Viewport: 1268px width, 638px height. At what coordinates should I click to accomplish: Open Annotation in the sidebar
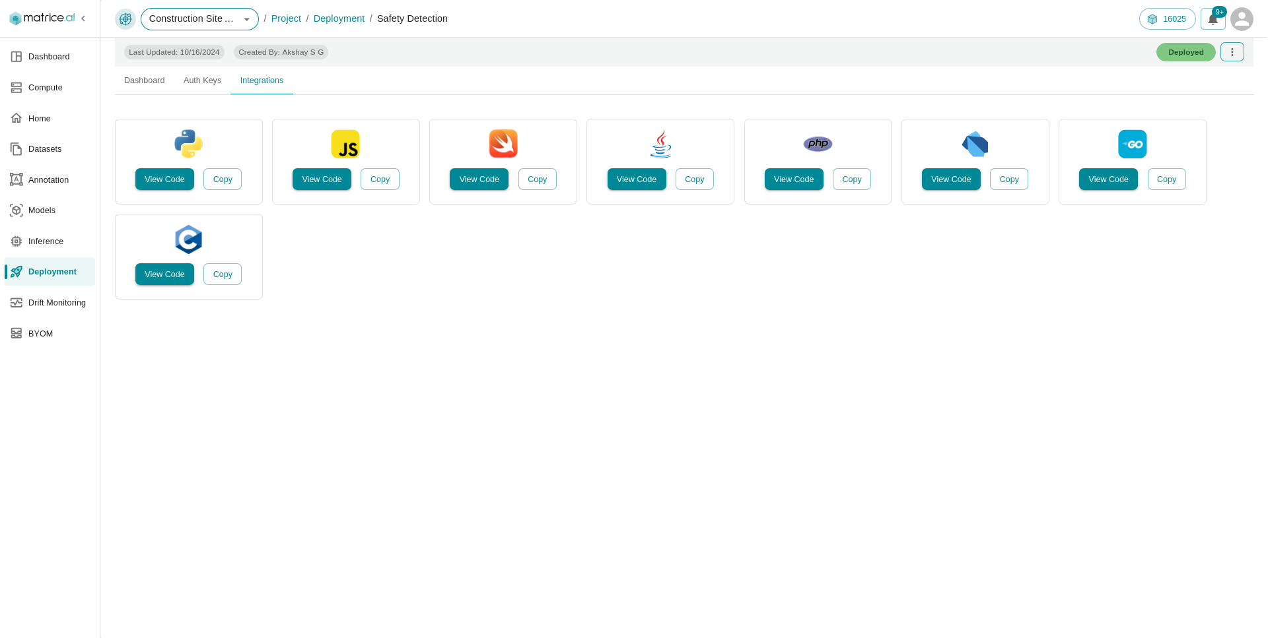50,180
